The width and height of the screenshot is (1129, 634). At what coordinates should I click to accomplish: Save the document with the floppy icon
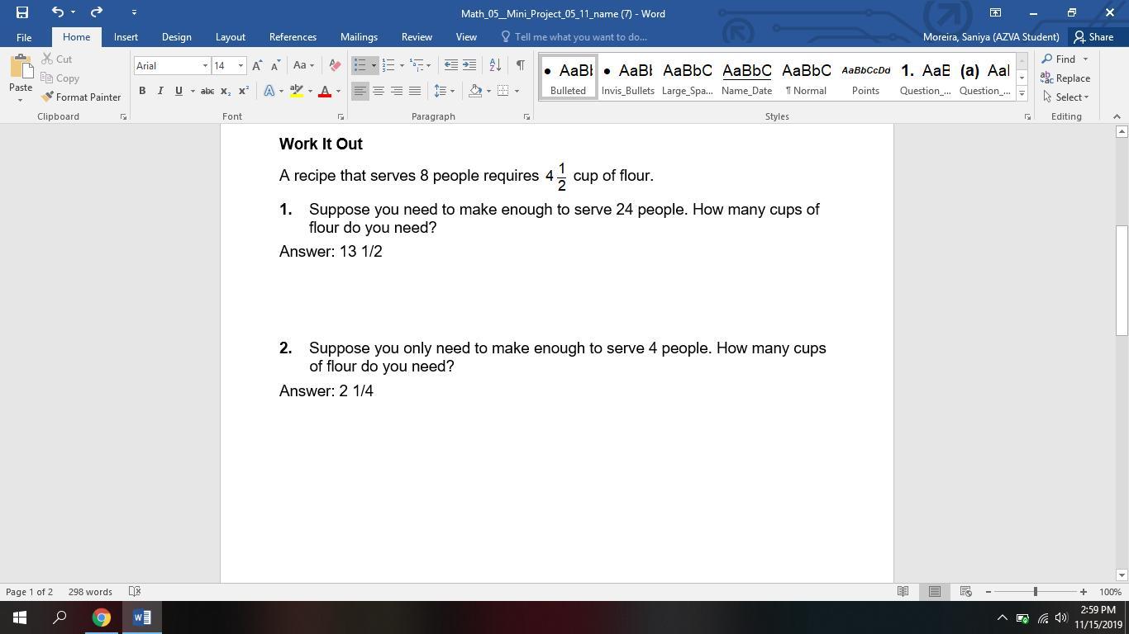[x=22, y=12]
